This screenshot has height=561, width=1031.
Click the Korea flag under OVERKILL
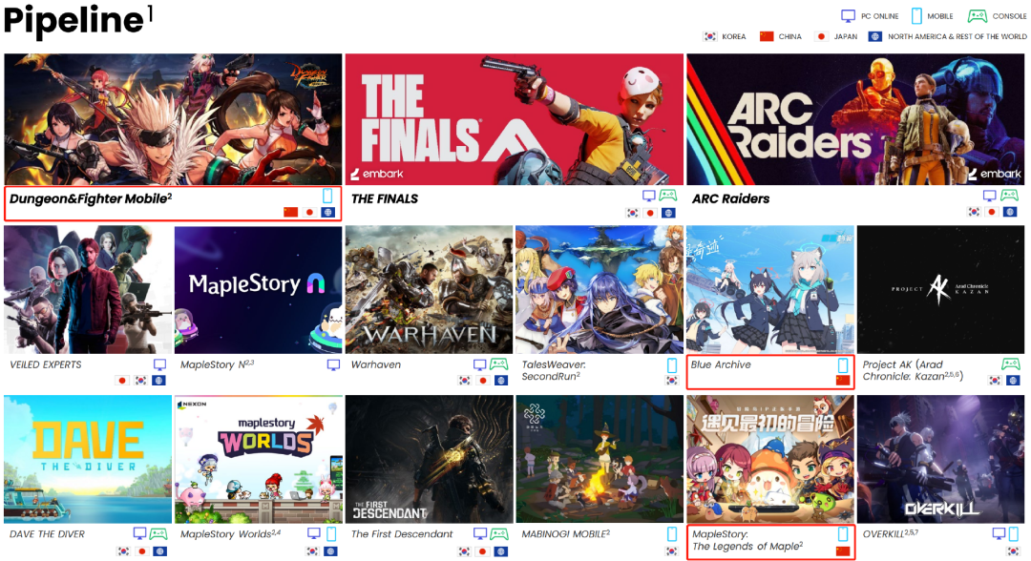coord(1013,551)
